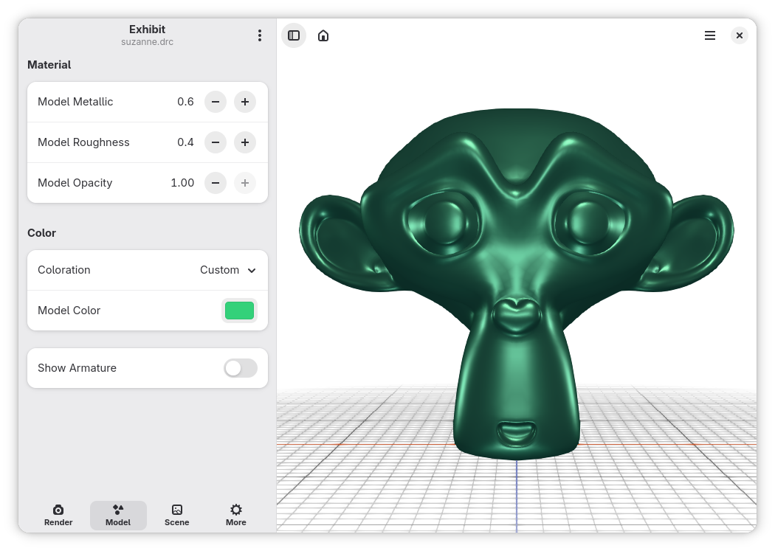This screenshot has height=551, width=775.
Task: Open the green Model Color swatch
Action: point(240,311)
